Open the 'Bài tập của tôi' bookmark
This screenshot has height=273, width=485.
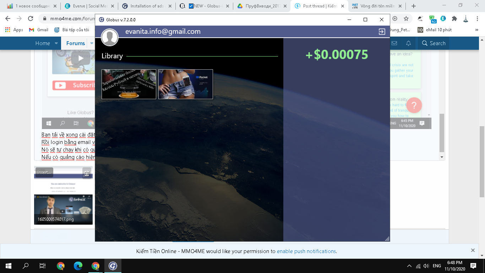[72, 30]
